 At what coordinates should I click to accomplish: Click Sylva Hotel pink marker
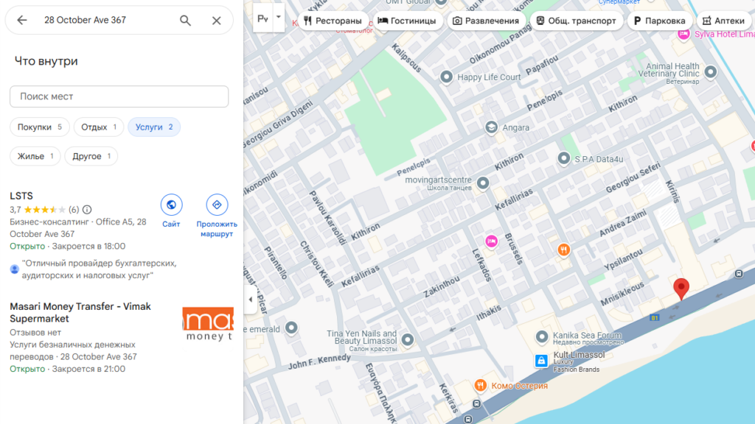(x=683, y=34)
